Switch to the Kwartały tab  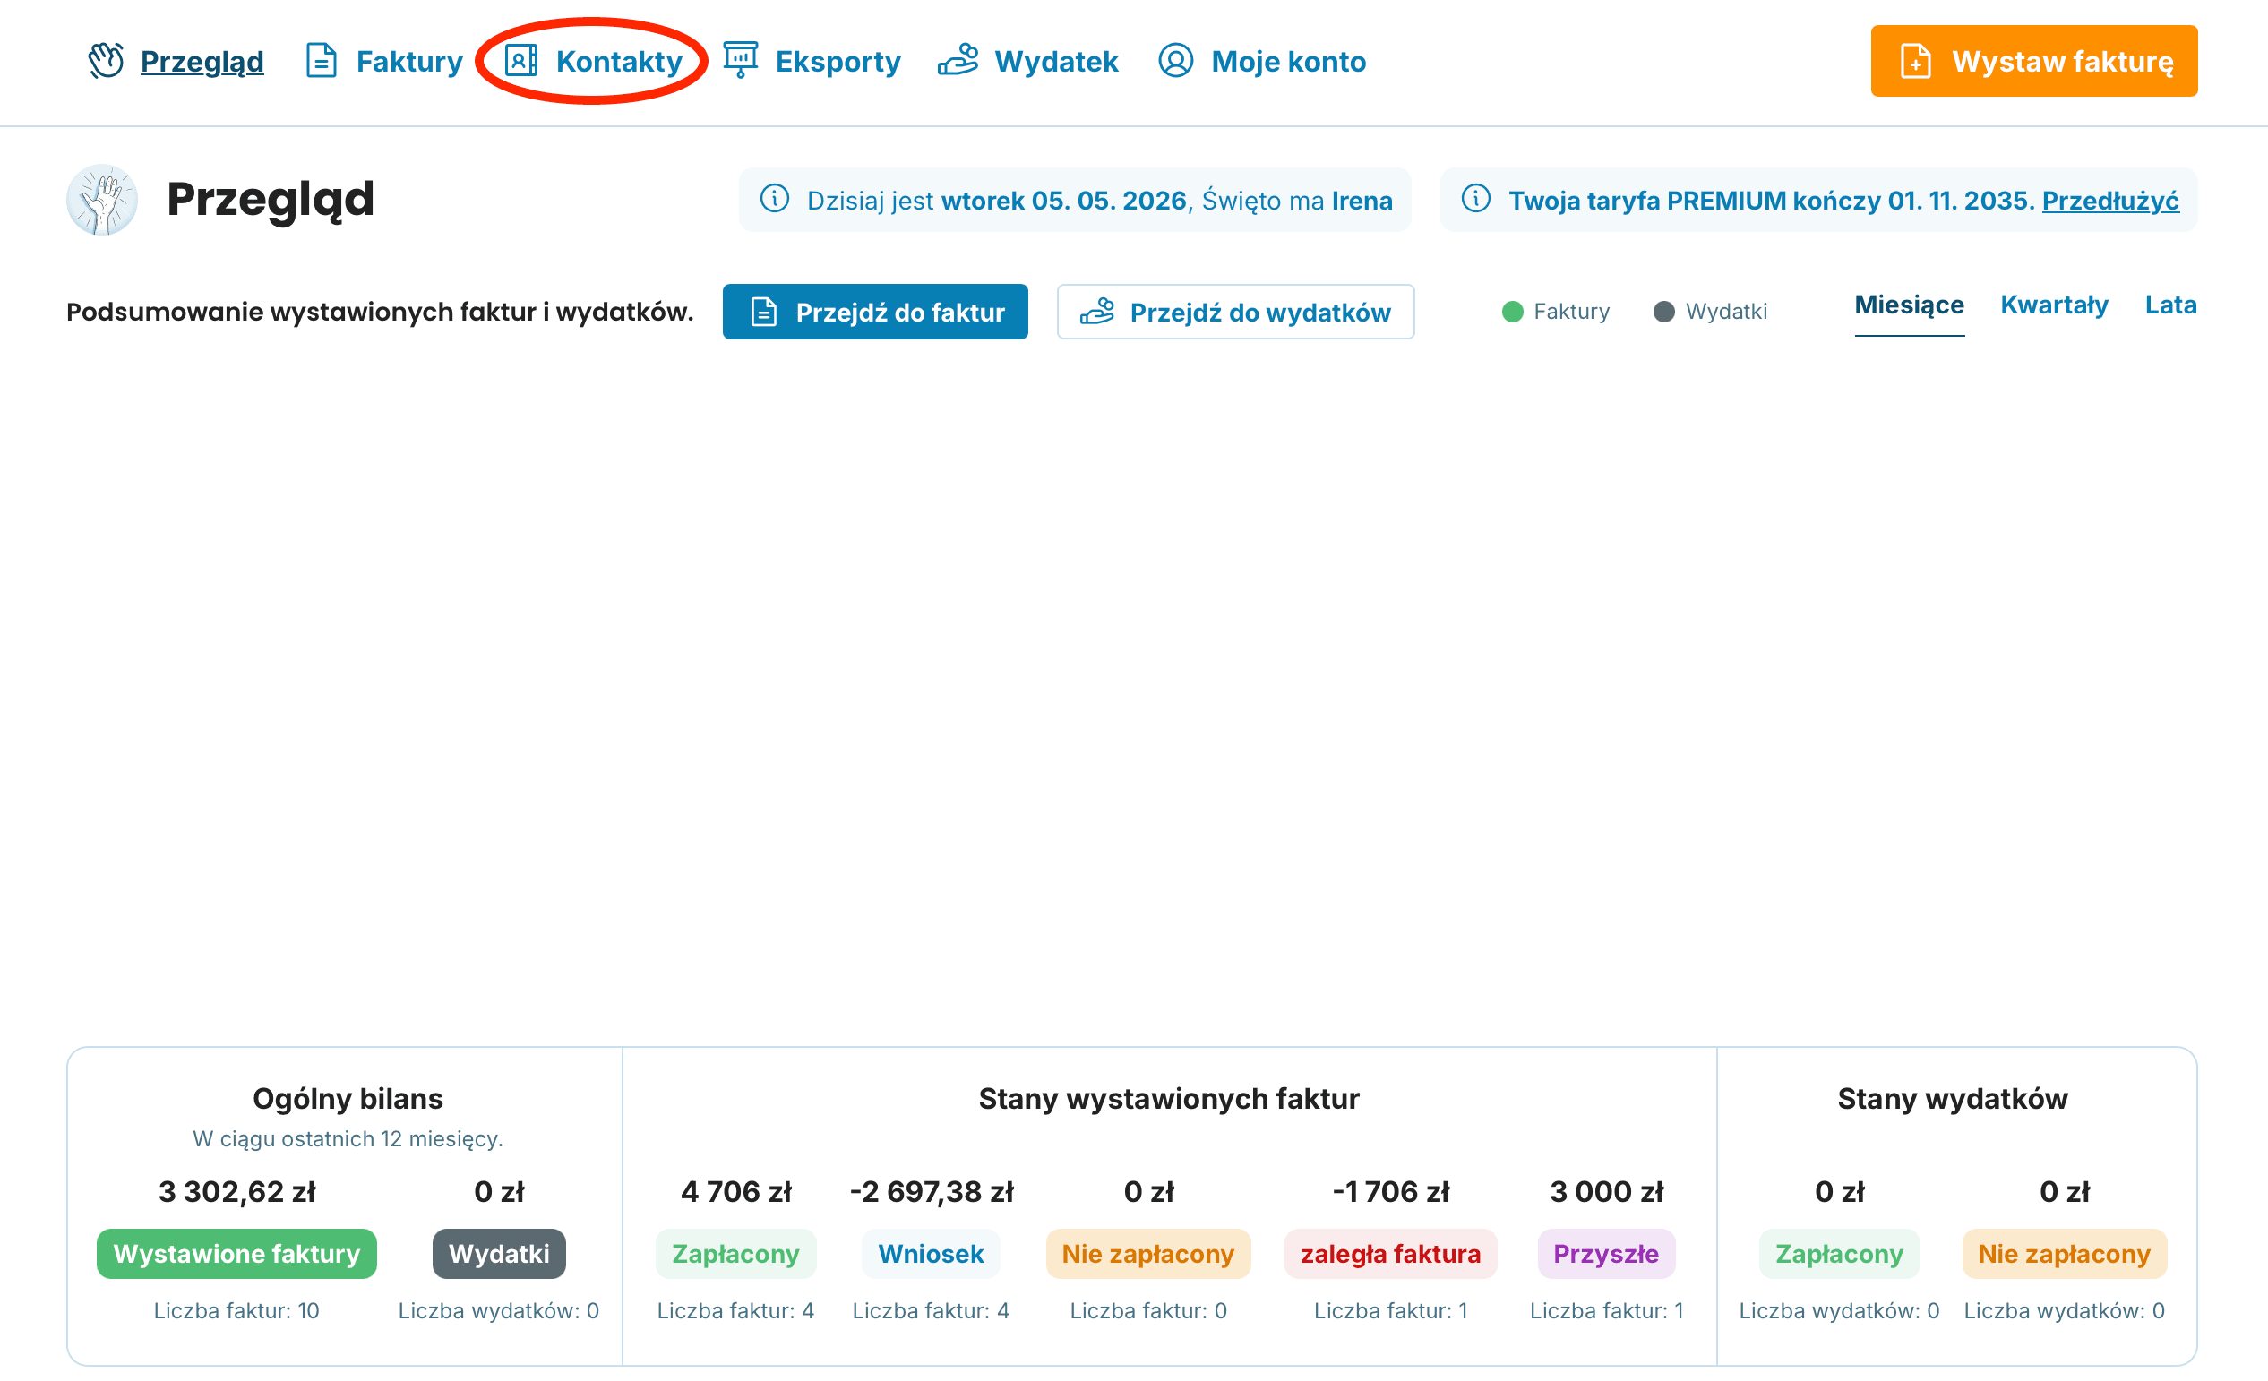[x=2054, y=305]
